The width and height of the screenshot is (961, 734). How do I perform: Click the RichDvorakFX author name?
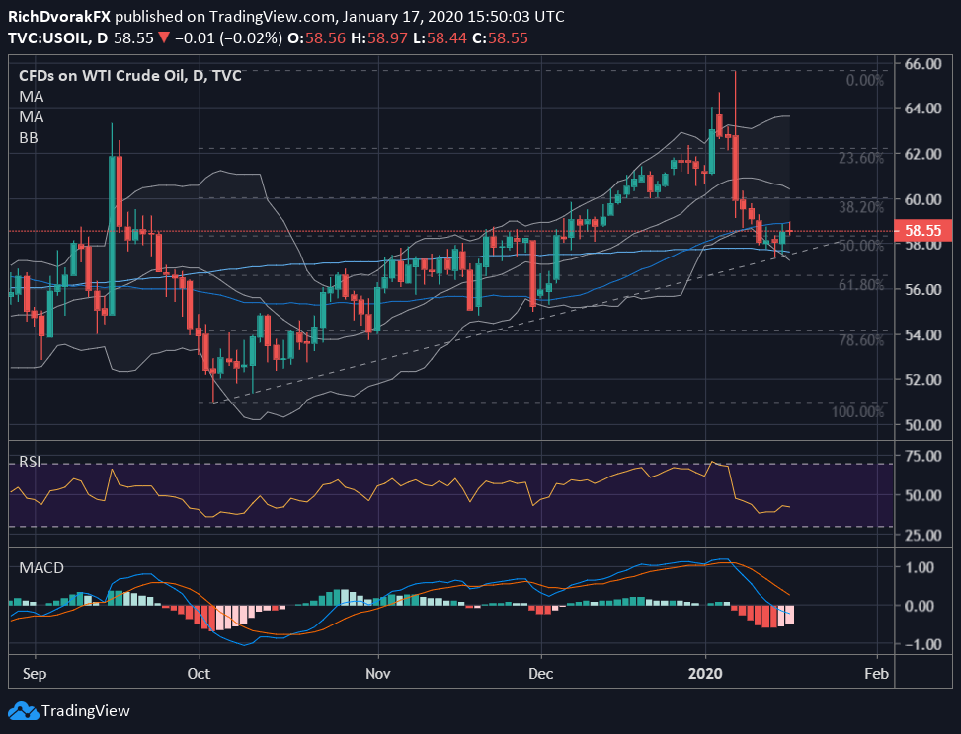coord(59,16)
